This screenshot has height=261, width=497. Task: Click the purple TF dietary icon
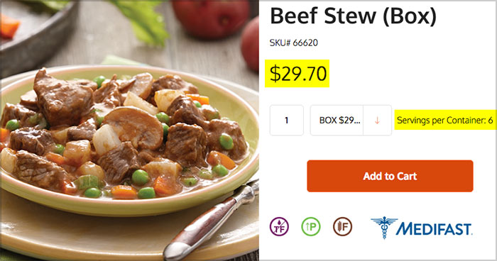point(279,226)
